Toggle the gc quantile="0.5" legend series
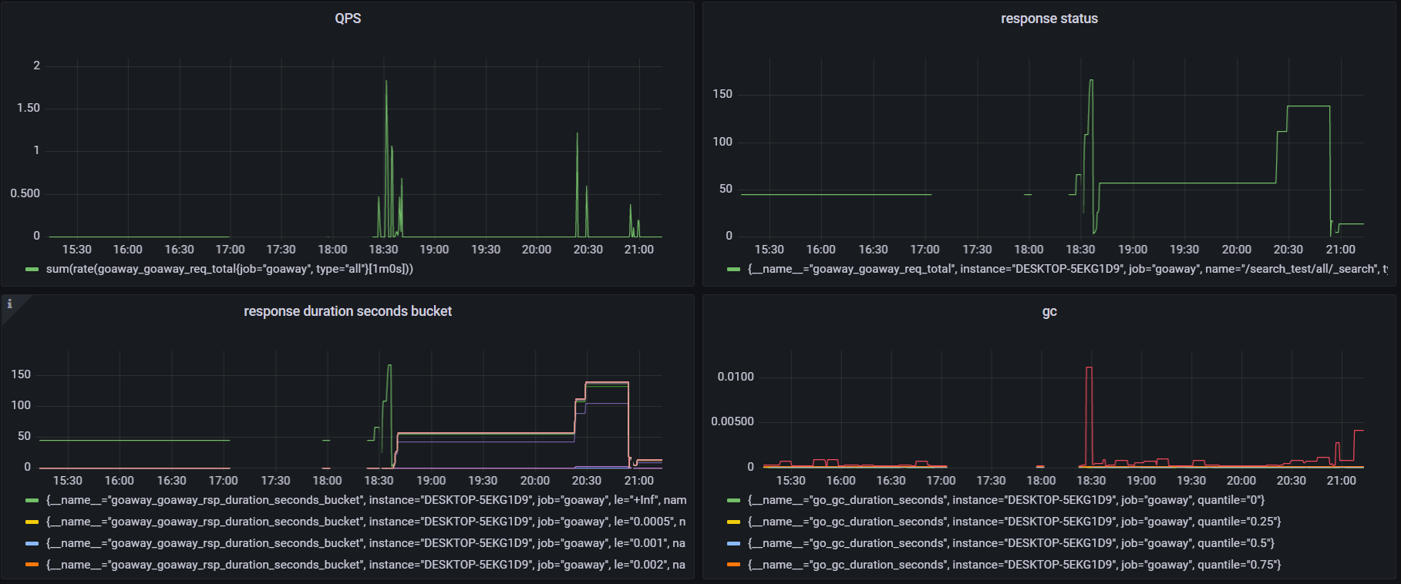 tap(1011, 543)
